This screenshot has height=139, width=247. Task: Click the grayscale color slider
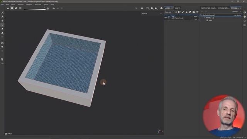pyautogui.click(x=35, y=9)
